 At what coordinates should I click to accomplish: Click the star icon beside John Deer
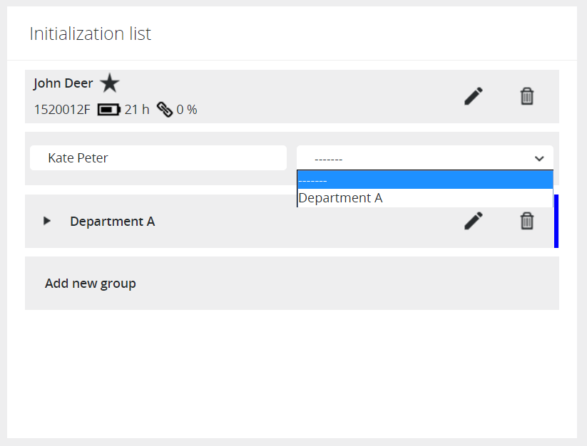[109, 83]
